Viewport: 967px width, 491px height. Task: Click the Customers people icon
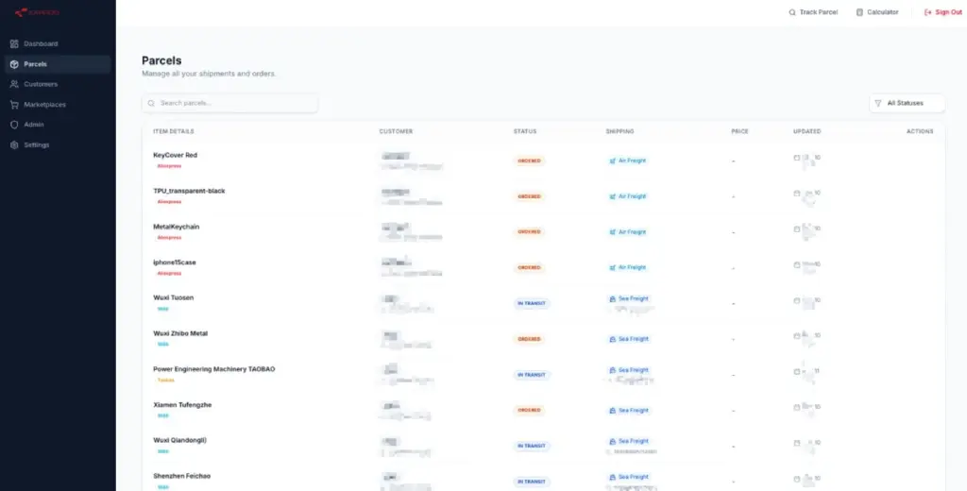tap(14, 84)
